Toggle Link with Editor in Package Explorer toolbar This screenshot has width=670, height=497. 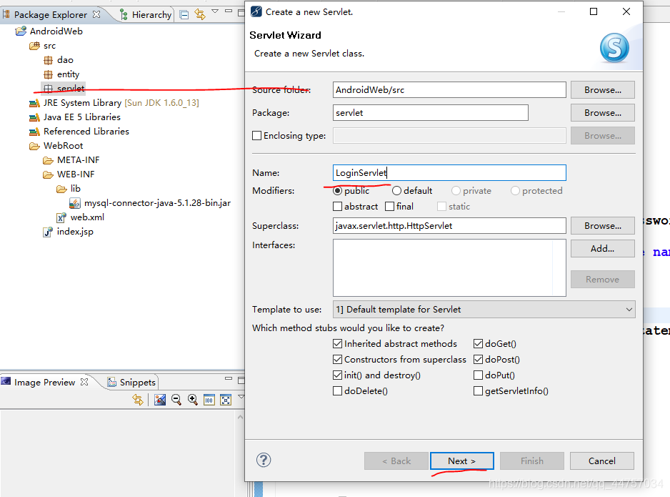point(199,13)
